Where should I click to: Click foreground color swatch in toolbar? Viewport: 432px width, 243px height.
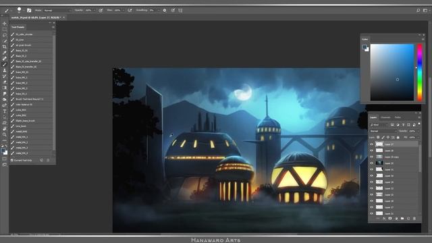coord(3,151)
